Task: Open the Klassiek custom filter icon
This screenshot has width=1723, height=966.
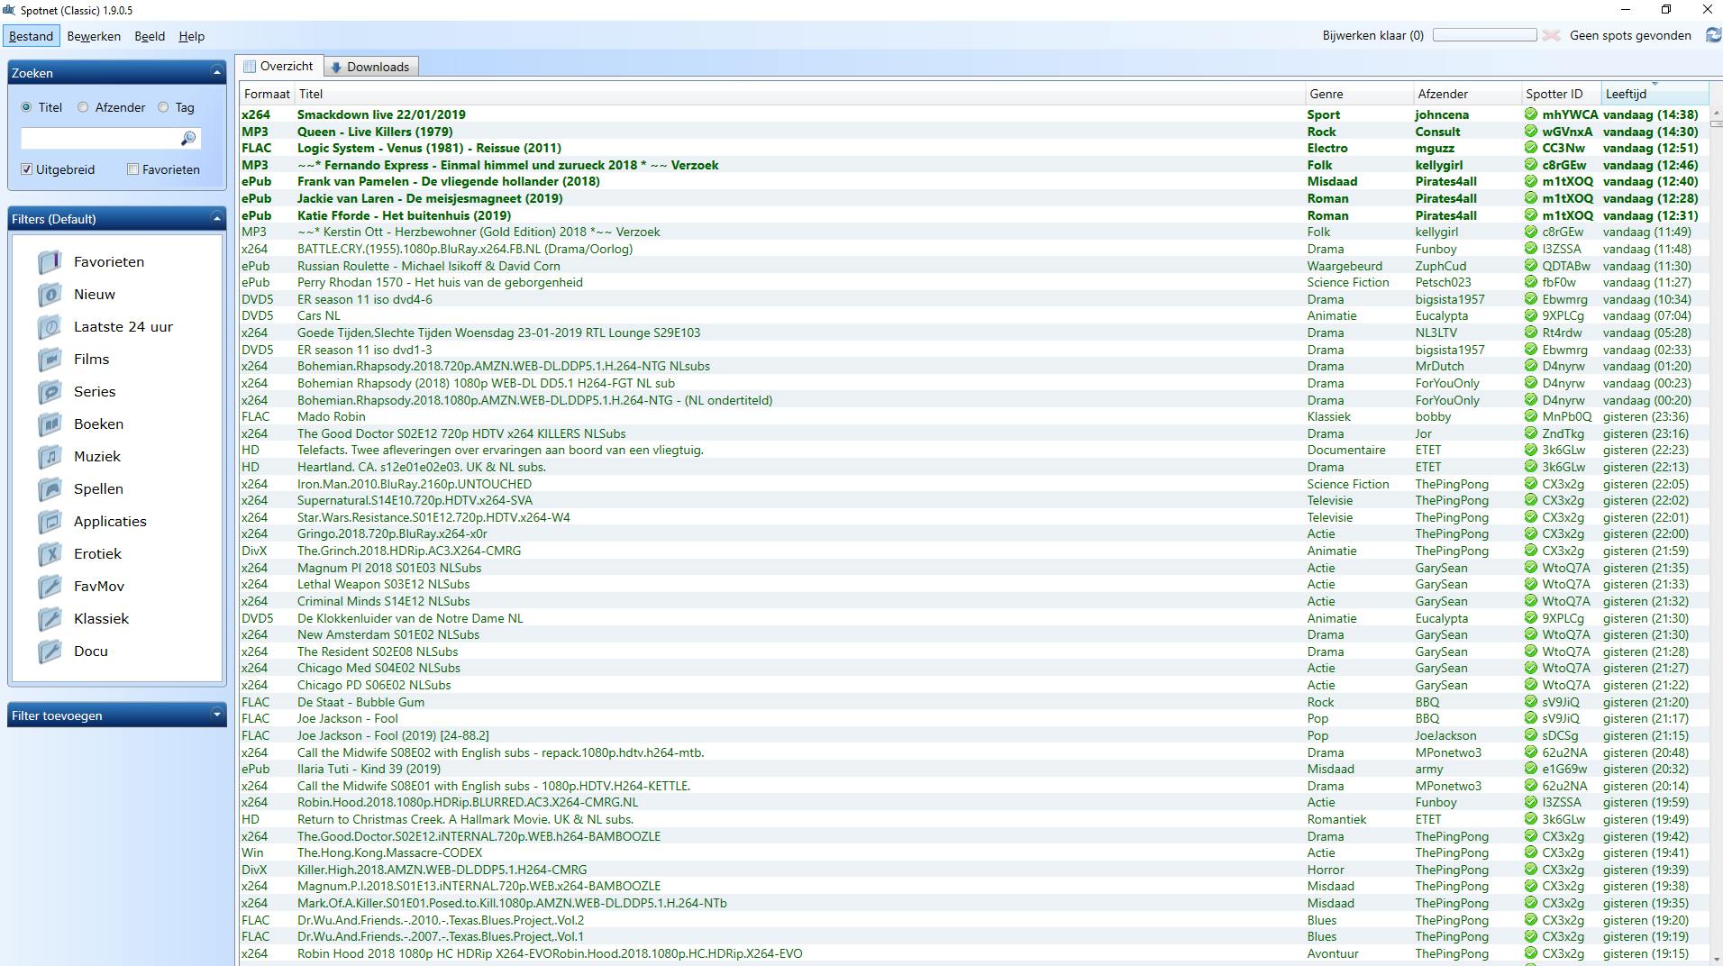Action: 50,619
